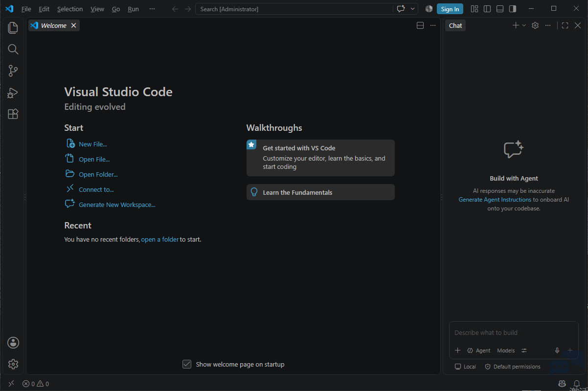The image size is (588, 391).
Task: Open configure tools sliders icon
Action: point(524,350)
